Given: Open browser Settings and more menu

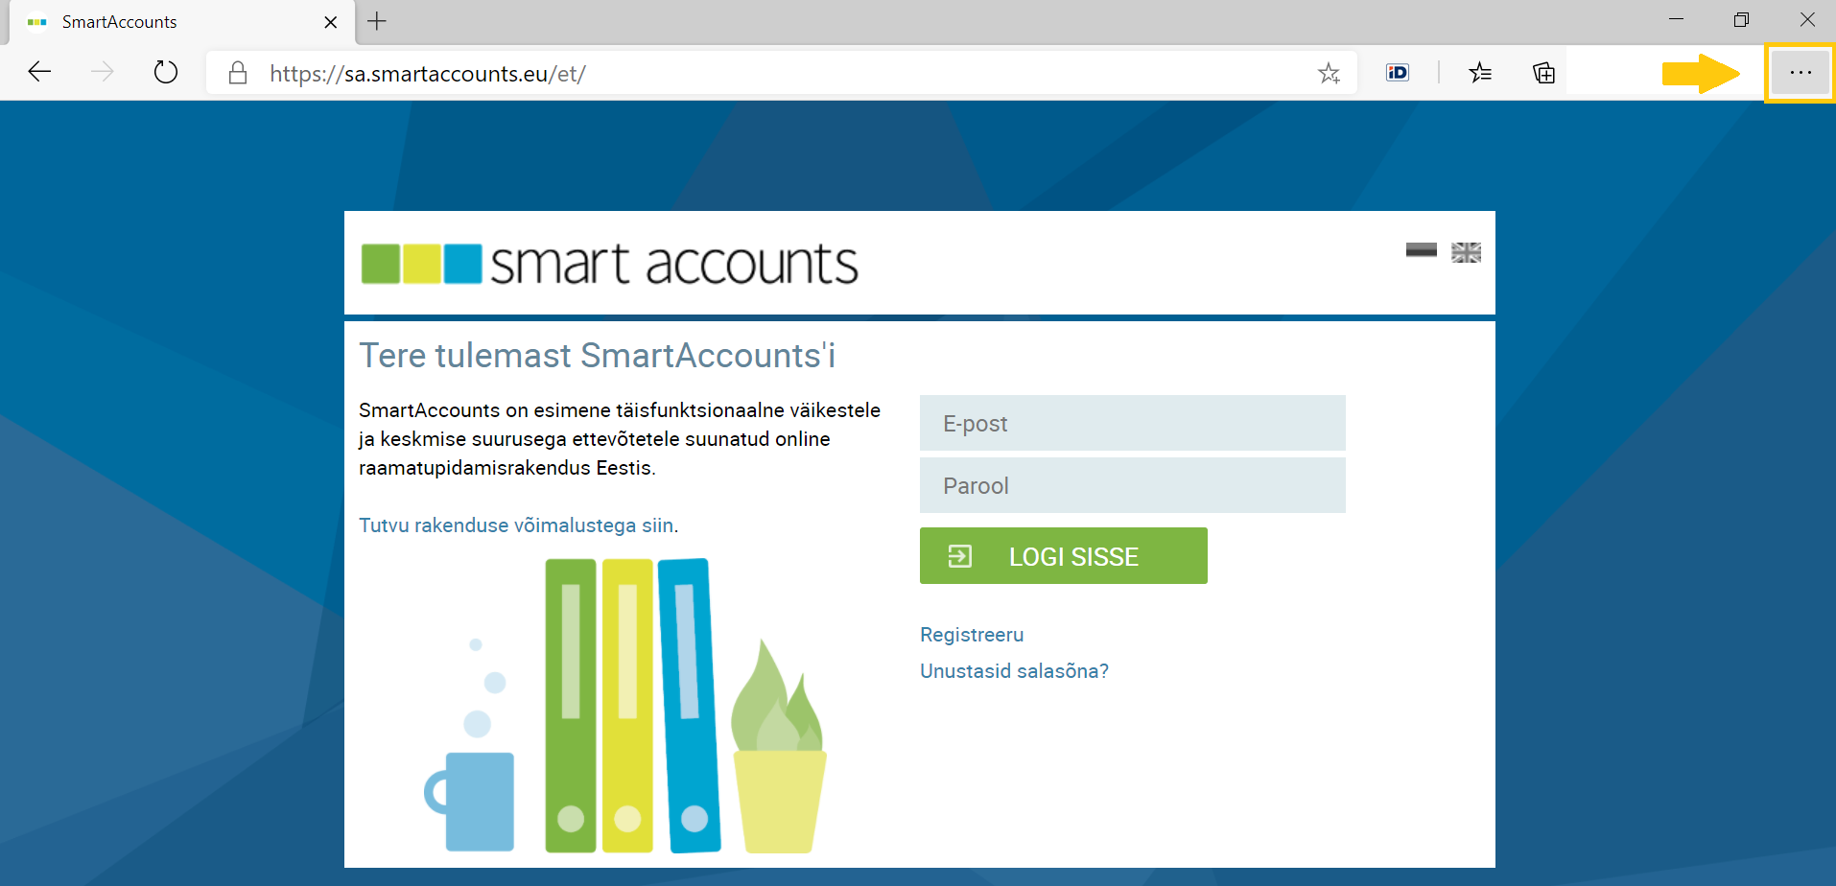Looking at the screenshot, I should click(x=1801, y=73).
